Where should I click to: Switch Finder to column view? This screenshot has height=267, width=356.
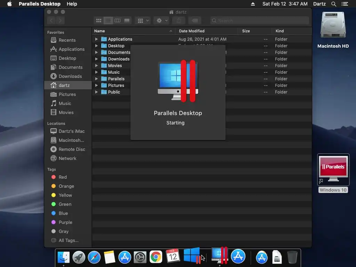click(118, 21)
